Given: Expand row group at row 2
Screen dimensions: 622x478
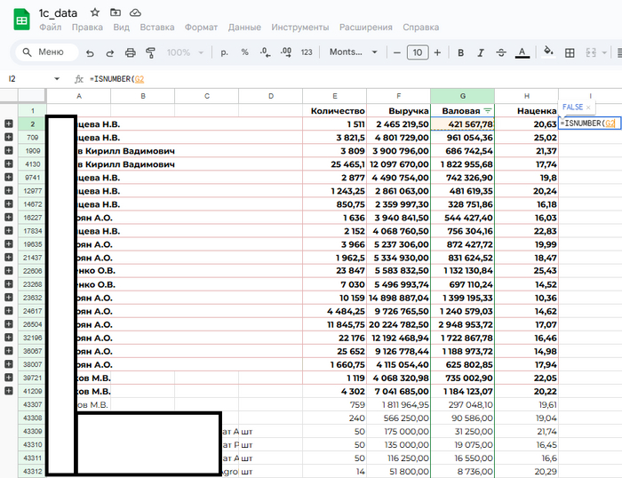Looking at the screenshot, I should (8, 124).
